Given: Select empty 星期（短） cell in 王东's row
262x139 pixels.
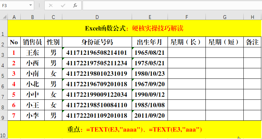Looking at the screenshot, I should [x=224, y=52].
